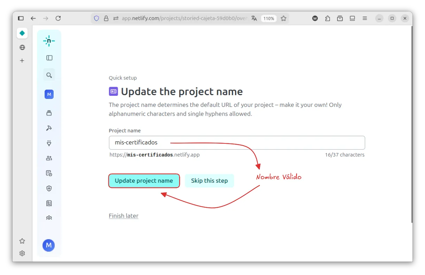Focus the Project name text field
The height and width of the screenshot is (275, 425).
point(237,143)
